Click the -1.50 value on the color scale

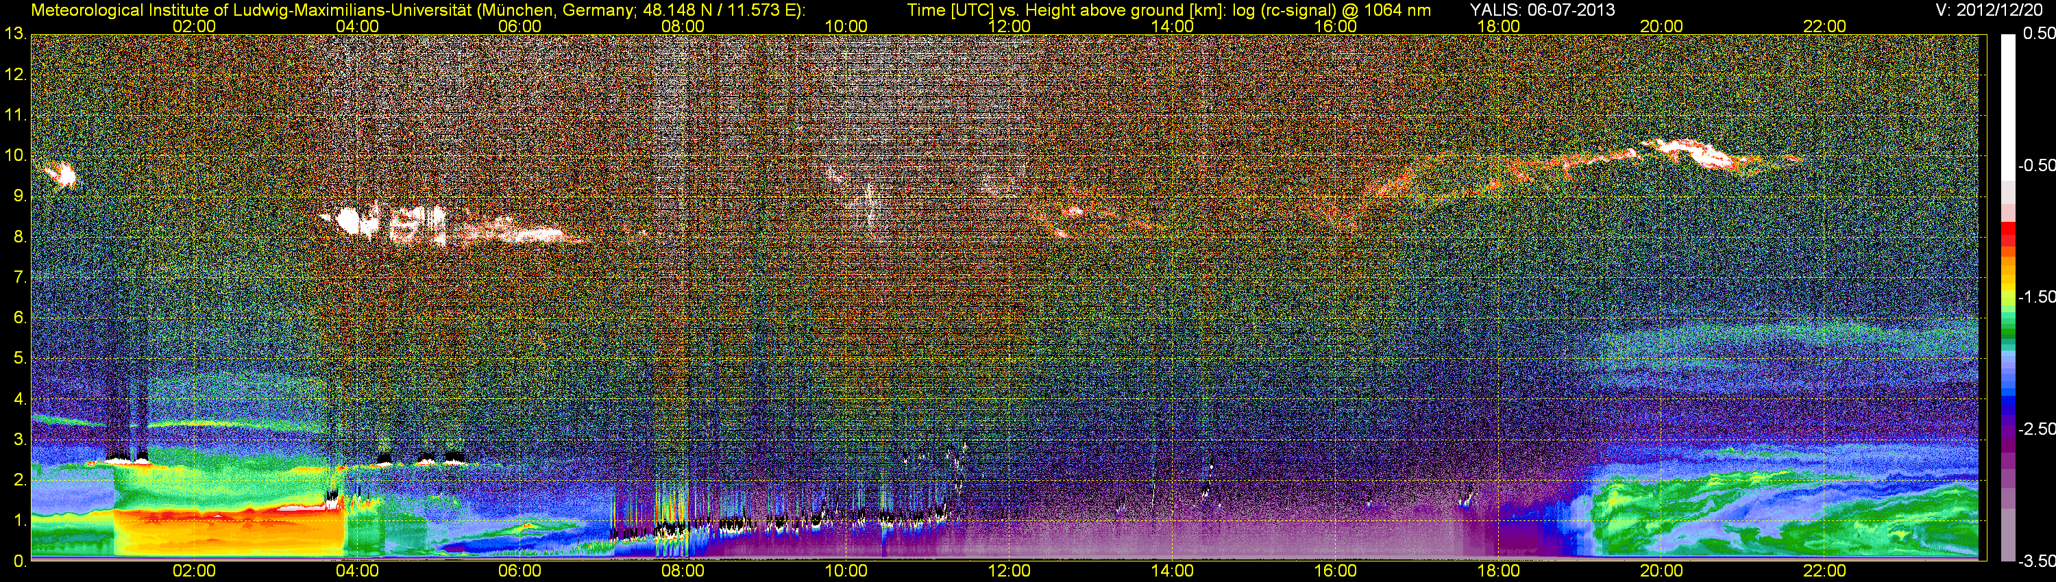point(2037,296)
